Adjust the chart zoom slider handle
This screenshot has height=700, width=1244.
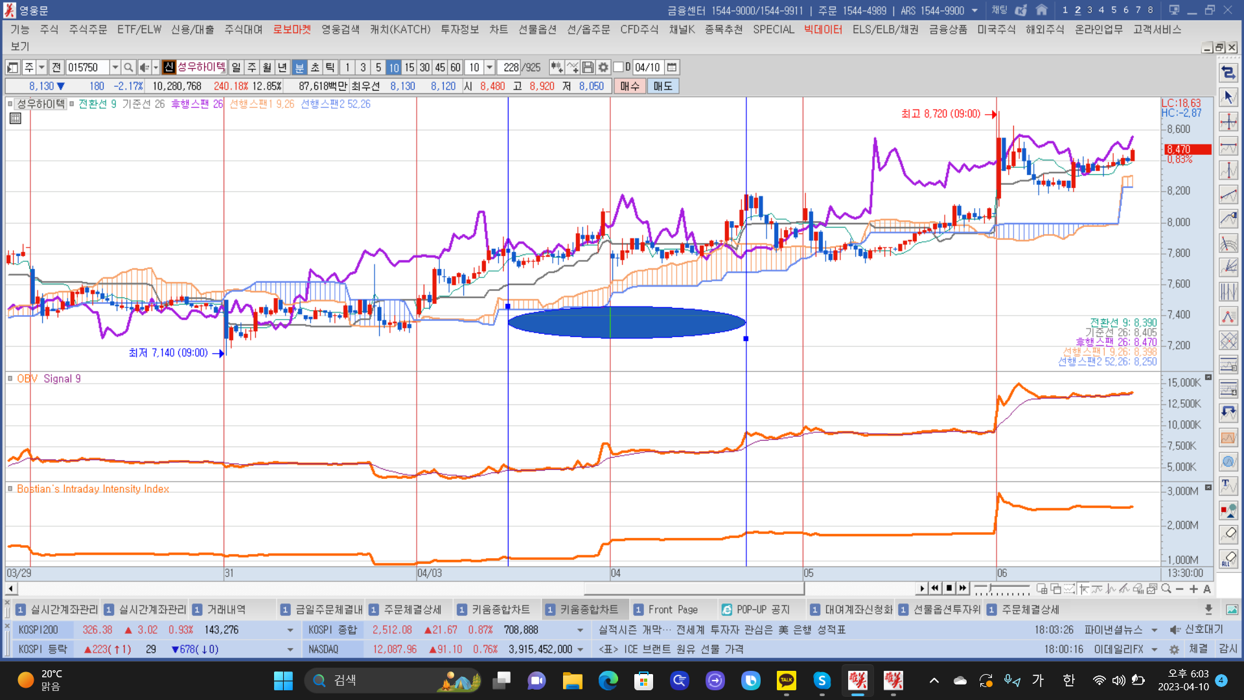[989, 589]
